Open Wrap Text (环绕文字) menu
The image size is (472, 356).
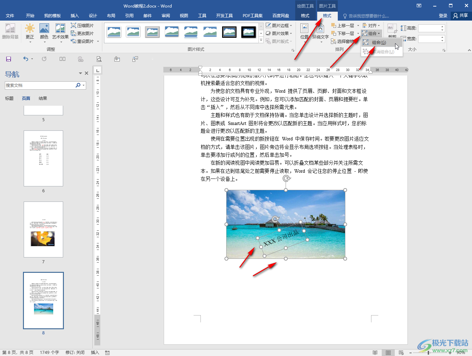pos(320,33)
